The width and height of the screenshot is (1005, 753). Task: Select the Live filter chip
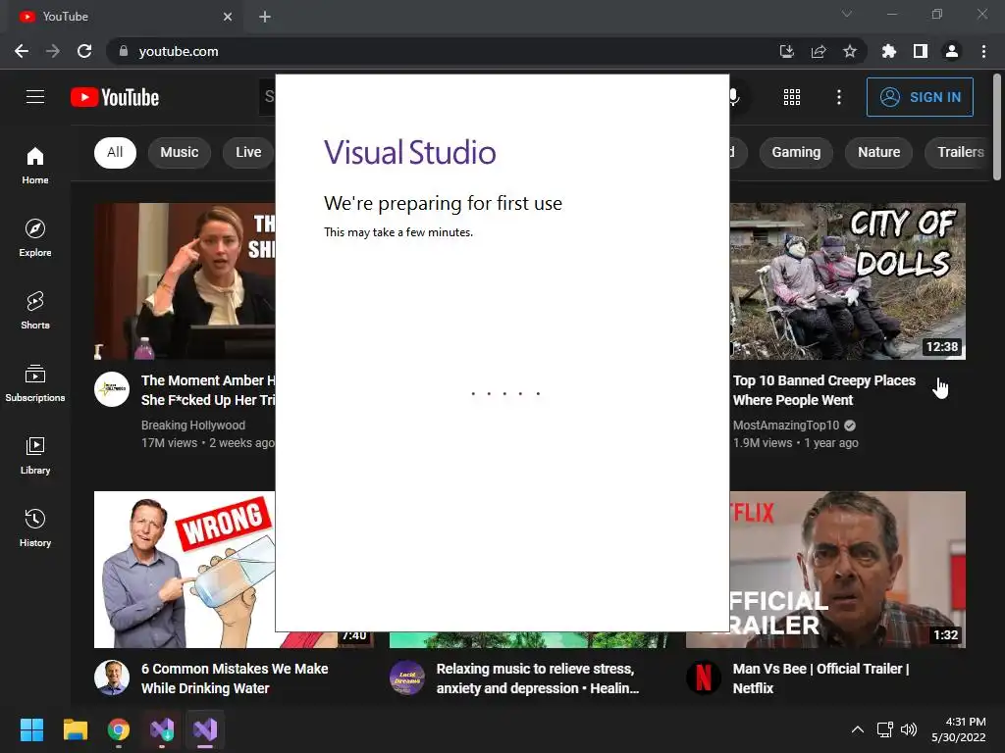click(x=248, y=152)
